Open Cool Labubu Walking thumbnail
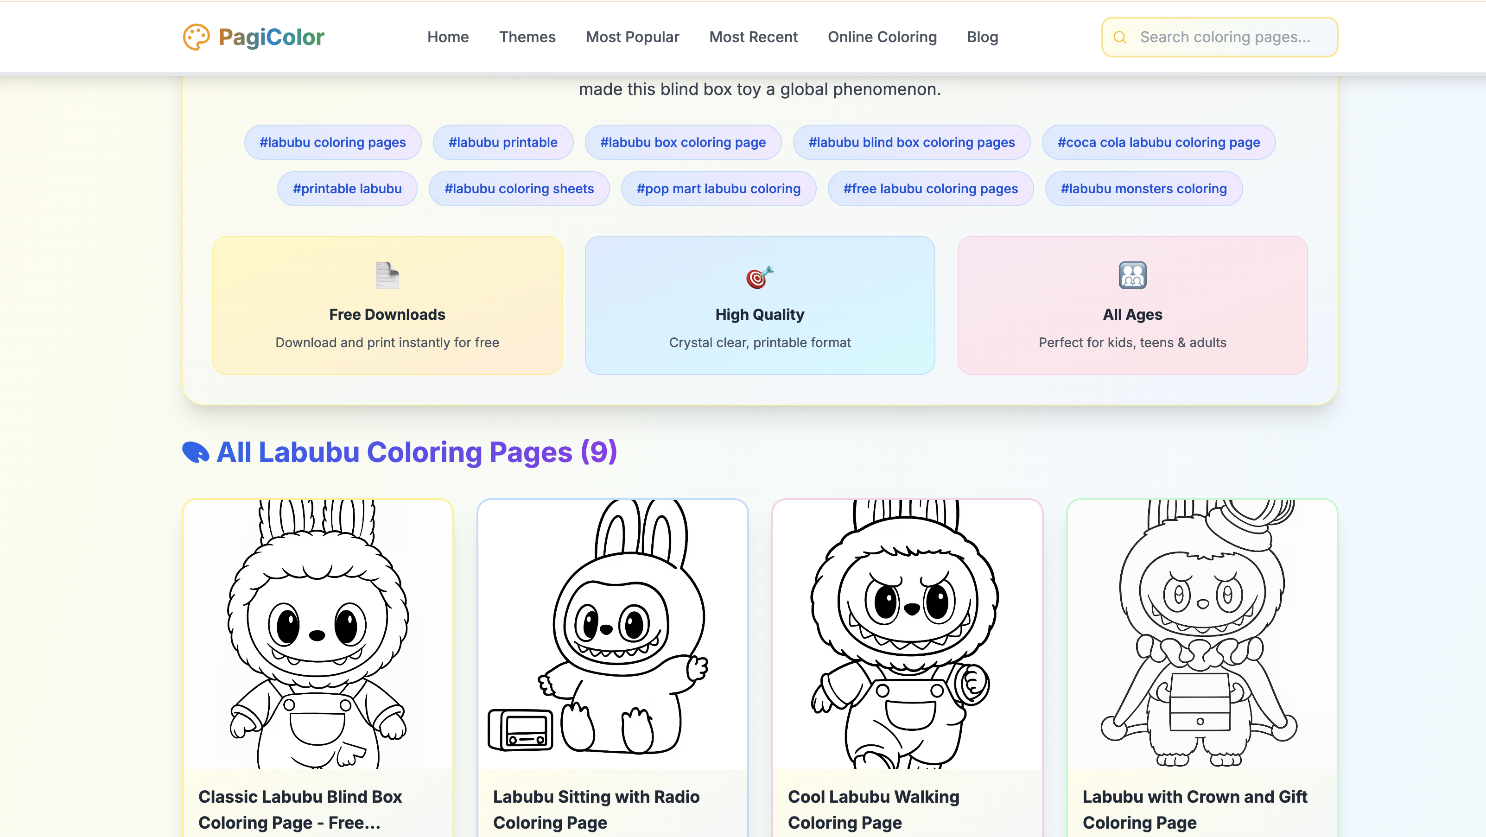1486x837 pixels. pyautogui.click(x=908, y=634)
